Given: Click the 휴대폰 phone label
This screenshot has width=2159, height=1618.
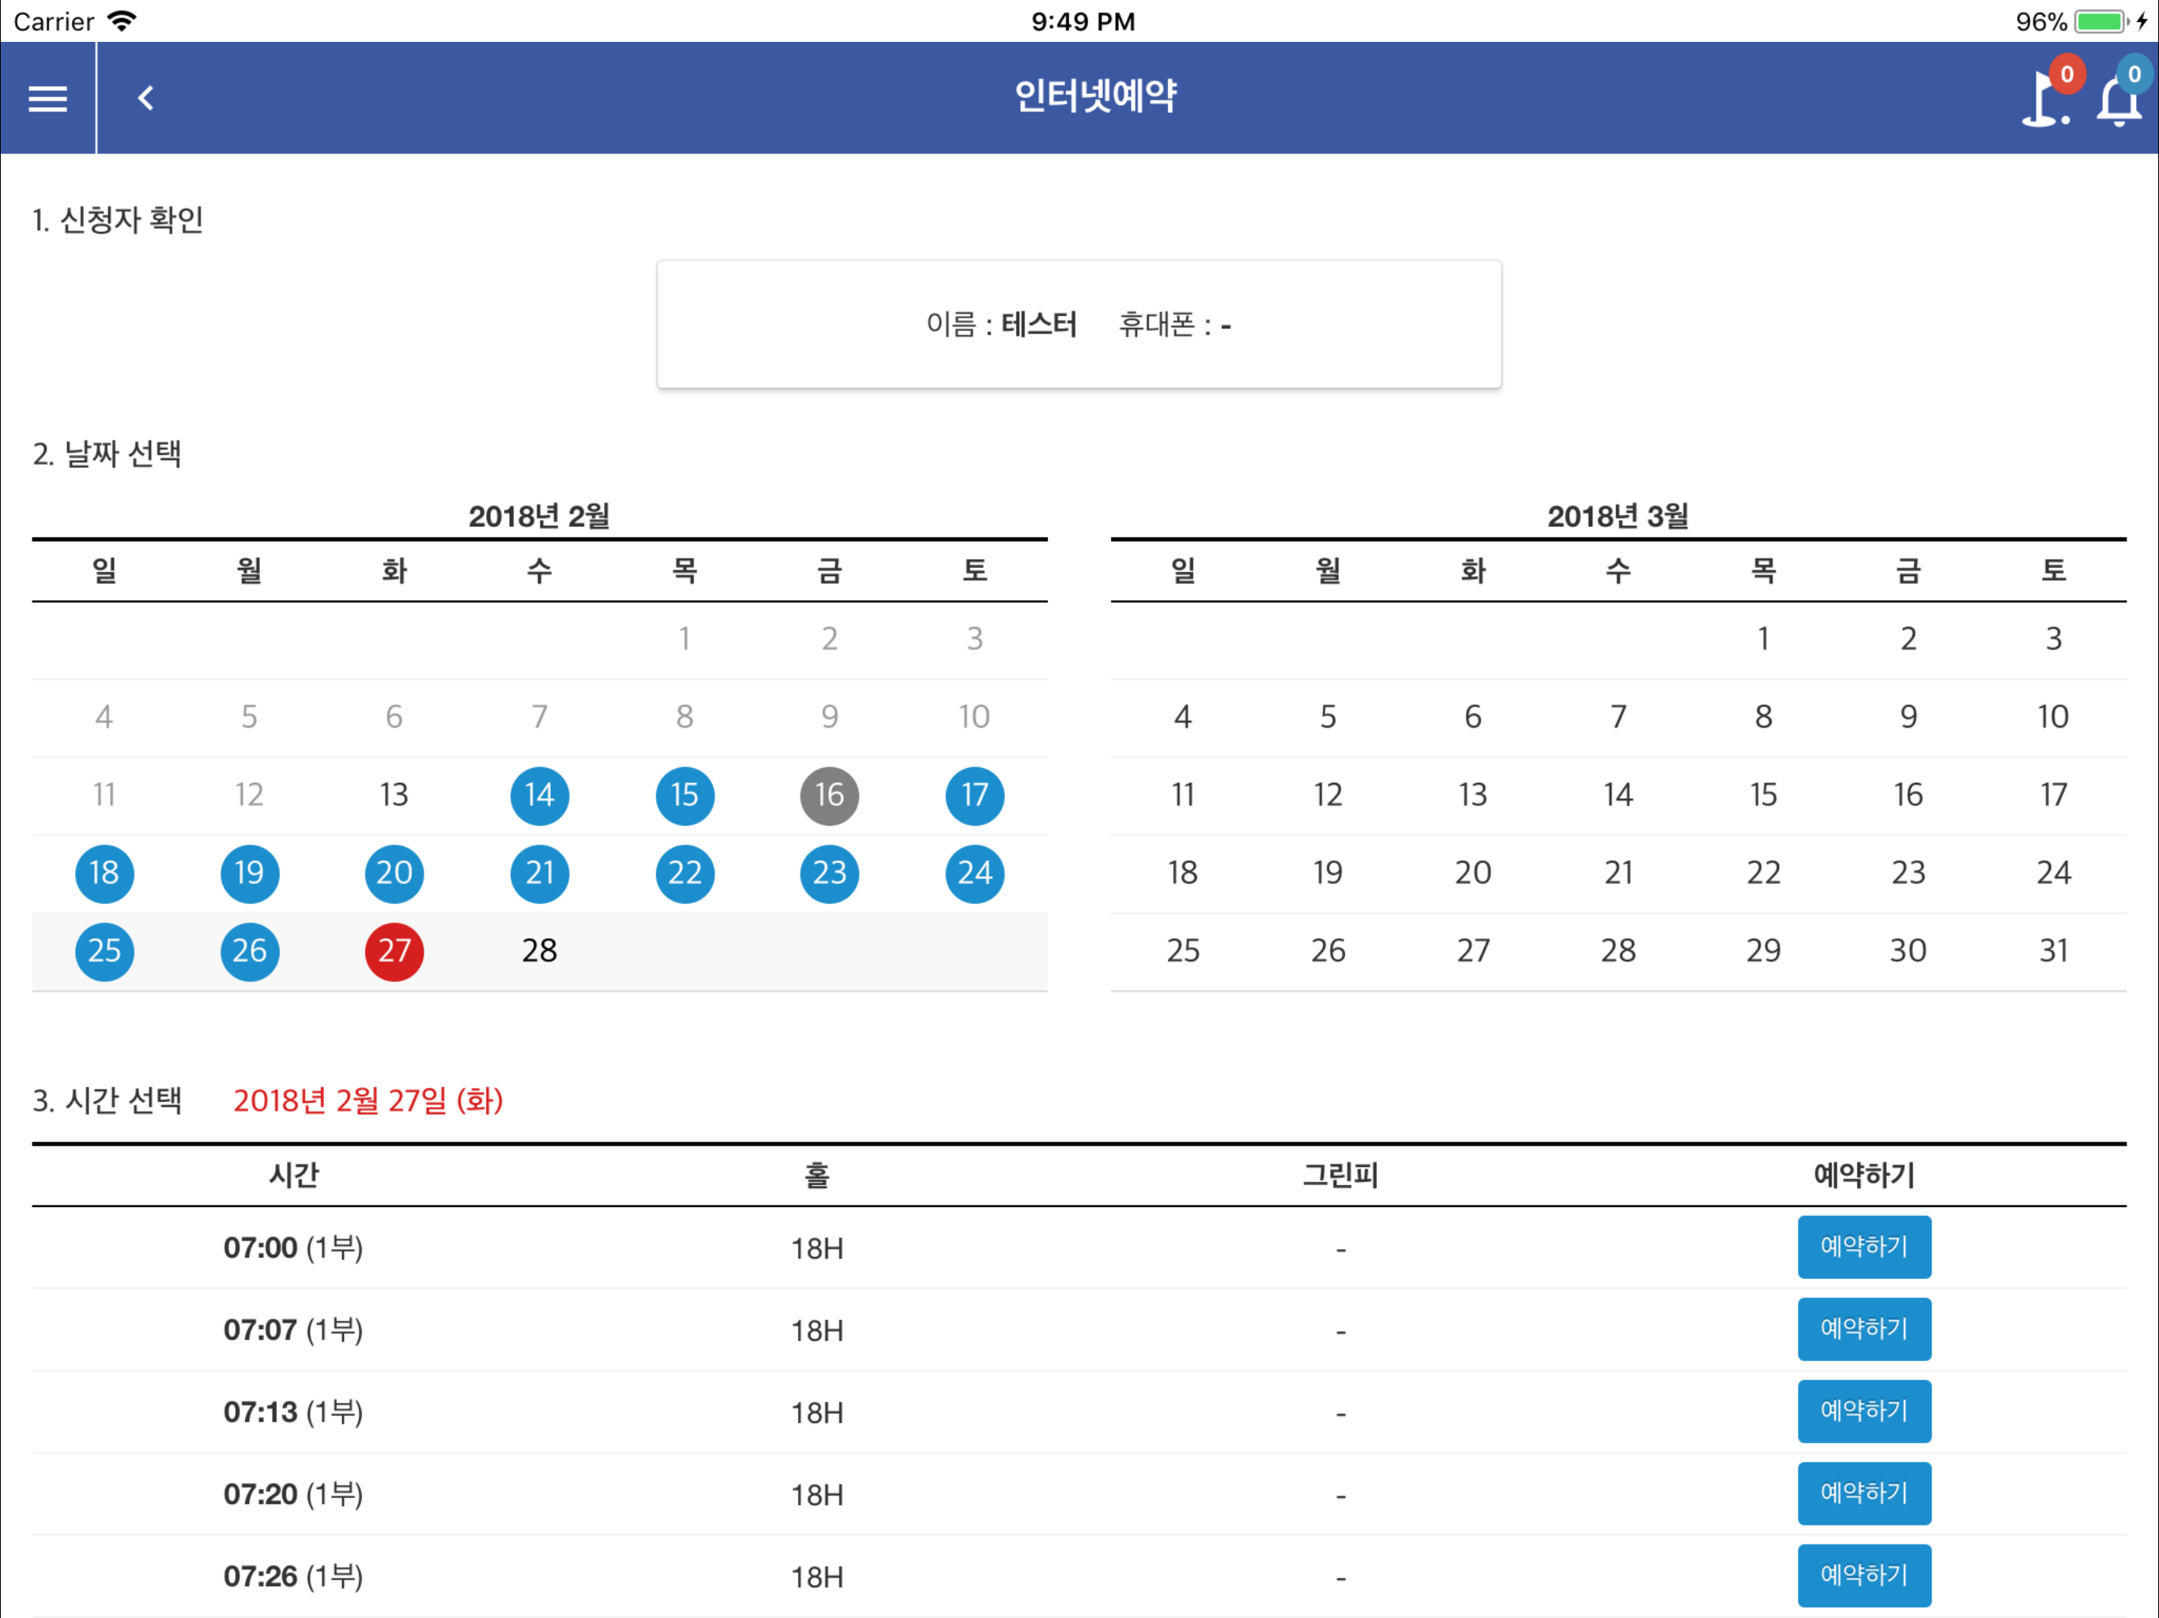Looking at the screenshot, I should (x=1155, y=324).
